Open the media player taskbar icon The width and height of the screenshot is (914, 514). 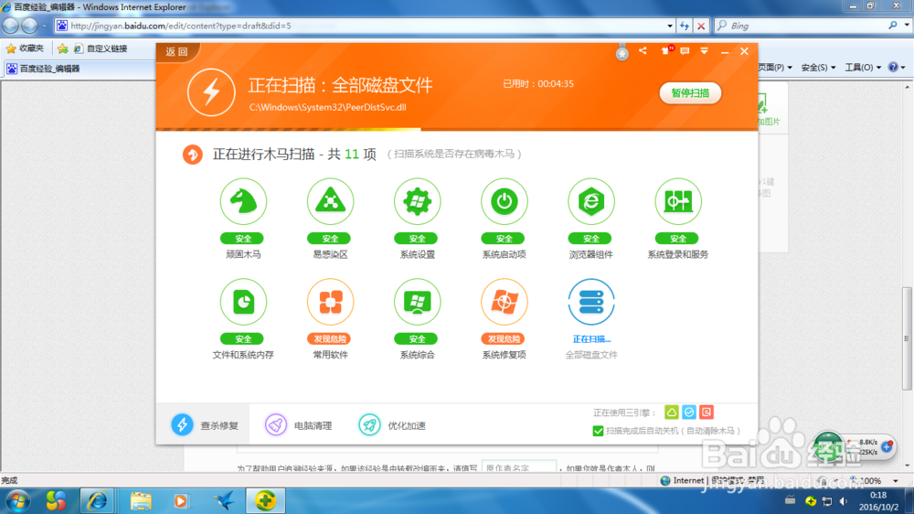(181, 501)
